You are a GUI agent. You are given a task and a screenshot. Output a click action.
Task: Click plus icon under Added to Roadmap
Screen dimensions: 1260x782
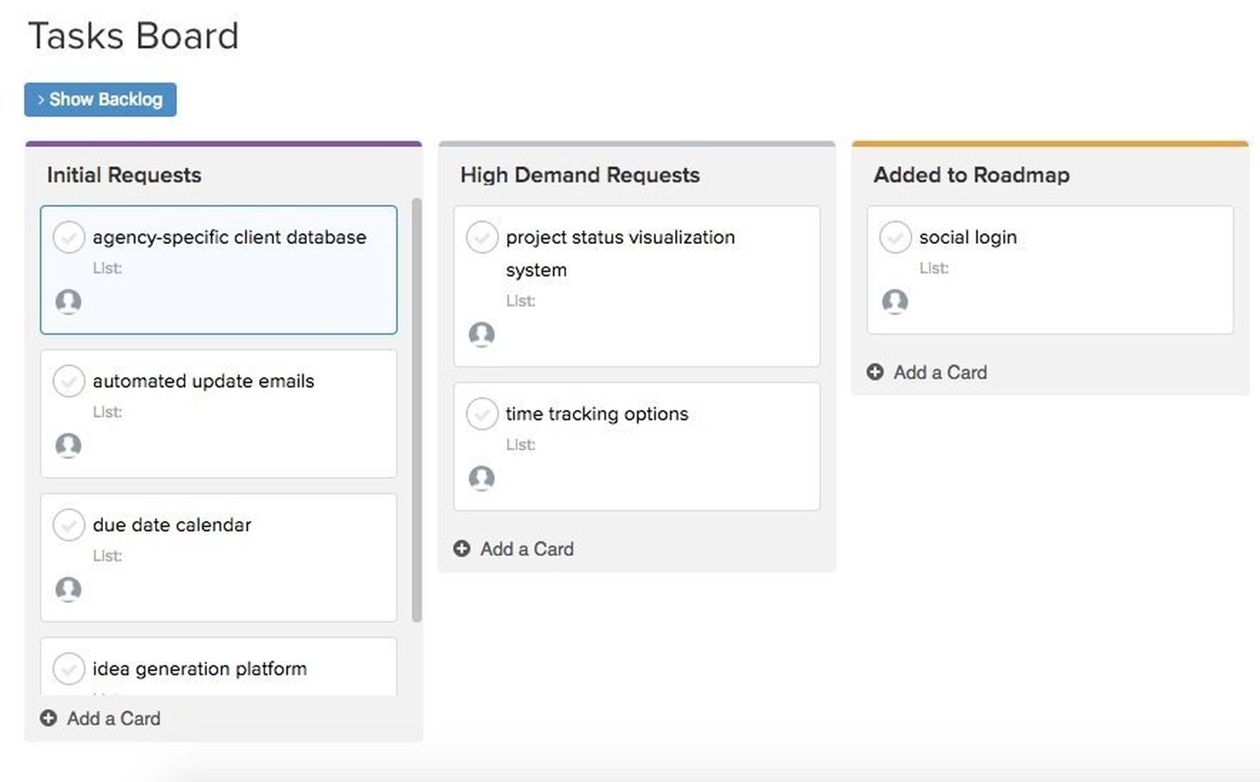point(875,372)
